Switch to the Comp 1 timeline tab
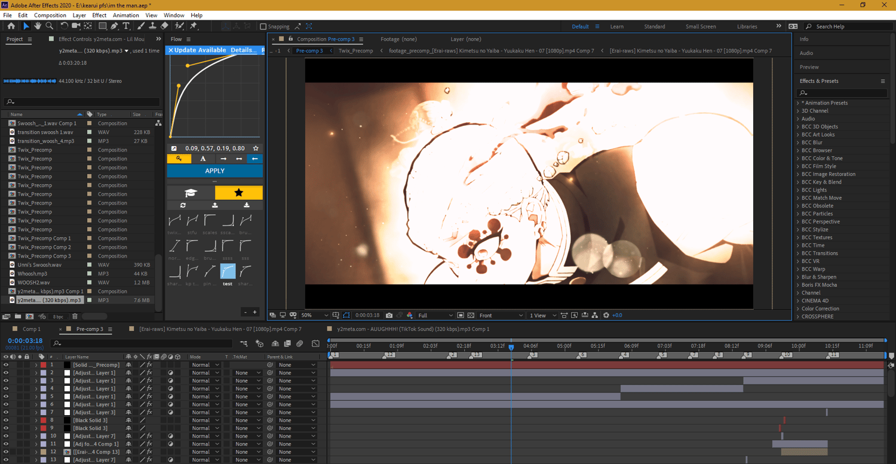 pos(32,329)
